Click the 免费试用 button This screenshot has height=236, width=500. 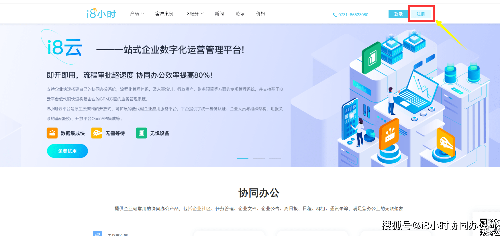(67, 151)
